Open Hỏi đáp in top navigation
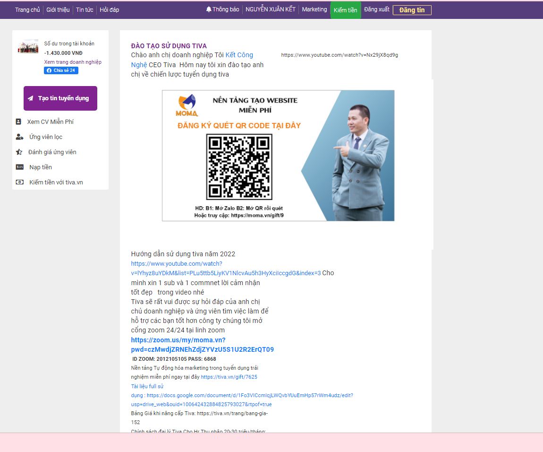This screenshot has width=543, height=452. pos(109,10)
